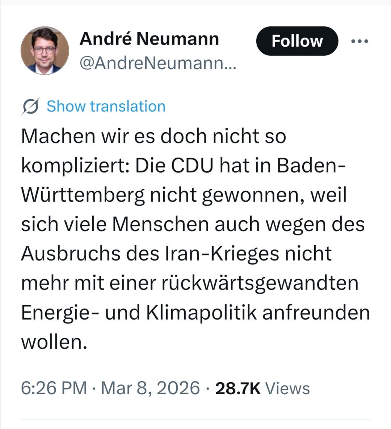Click the display name André Neumann
This screenshot has width=391, height=429.
[x=149, y=39]
